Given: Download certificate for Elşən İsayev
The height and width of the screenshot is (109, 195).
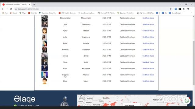Looking at the screenshot, I should click(148, 81).
